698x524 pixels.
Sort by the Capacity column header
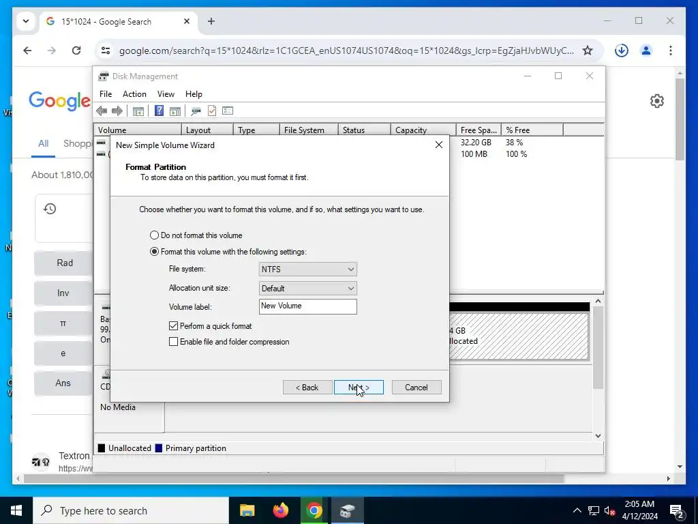click(x=423, y=130)
